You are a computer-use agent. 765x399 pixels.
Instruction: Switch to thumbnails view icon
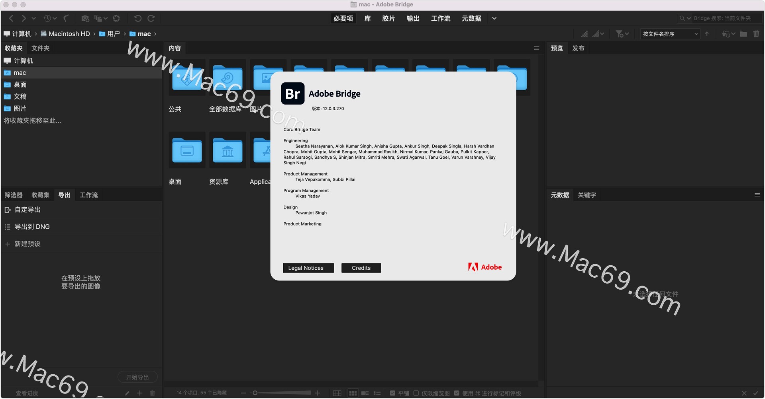[x=353, y=393]
